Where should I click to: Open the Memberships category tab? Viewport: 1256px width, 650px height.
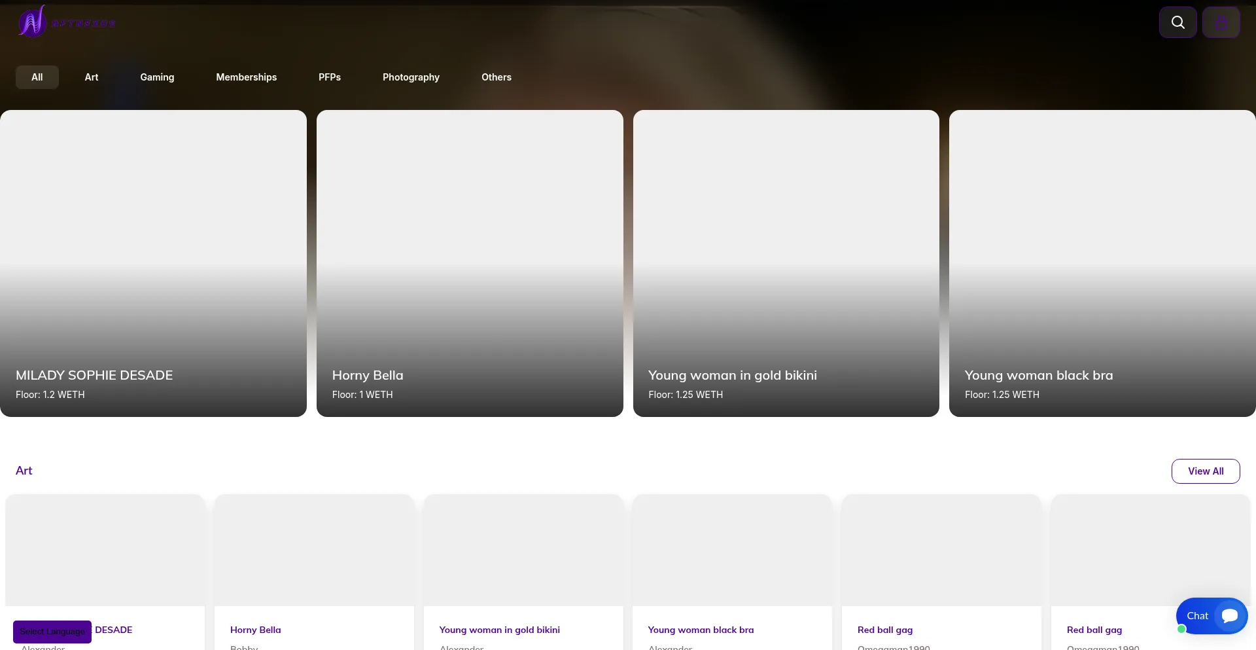[246, 77]
